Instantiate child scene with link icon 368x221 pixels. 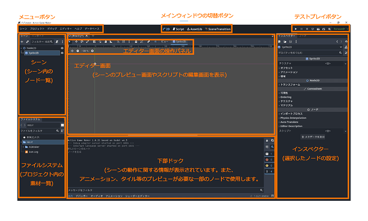[27, 41]
